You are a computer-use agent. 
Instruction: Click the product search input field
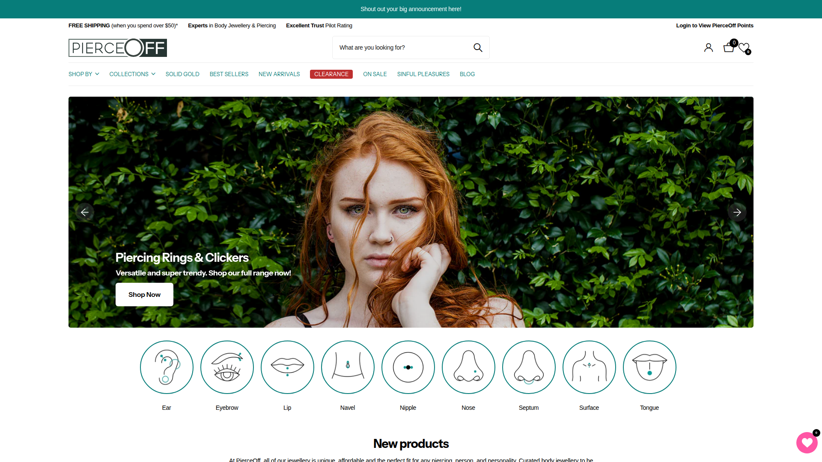(400, 47)
